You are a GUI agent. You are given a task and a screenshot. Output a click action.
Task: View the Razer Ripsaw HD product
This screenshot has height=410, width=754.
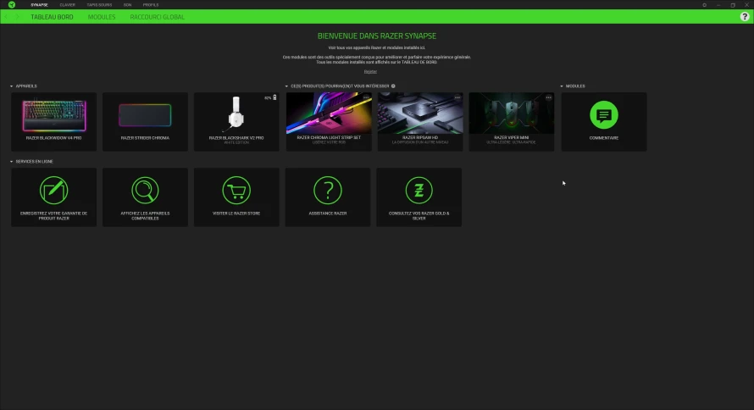tap(420, 122)
